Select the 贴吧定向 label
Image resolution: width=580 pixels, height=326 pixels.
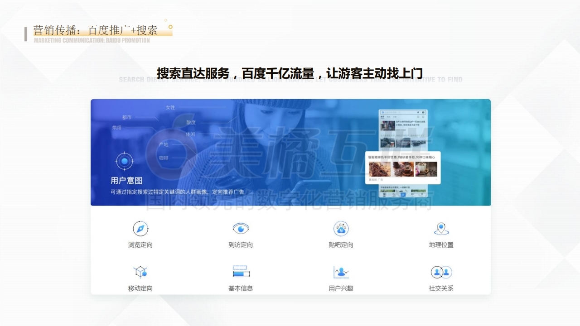pos(341,245)
